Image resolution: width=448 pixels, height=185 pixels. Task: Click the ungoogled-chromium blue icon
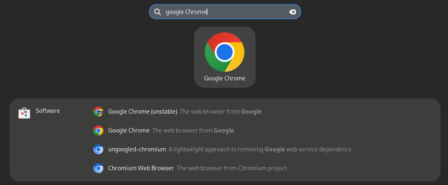pos(98,149)
